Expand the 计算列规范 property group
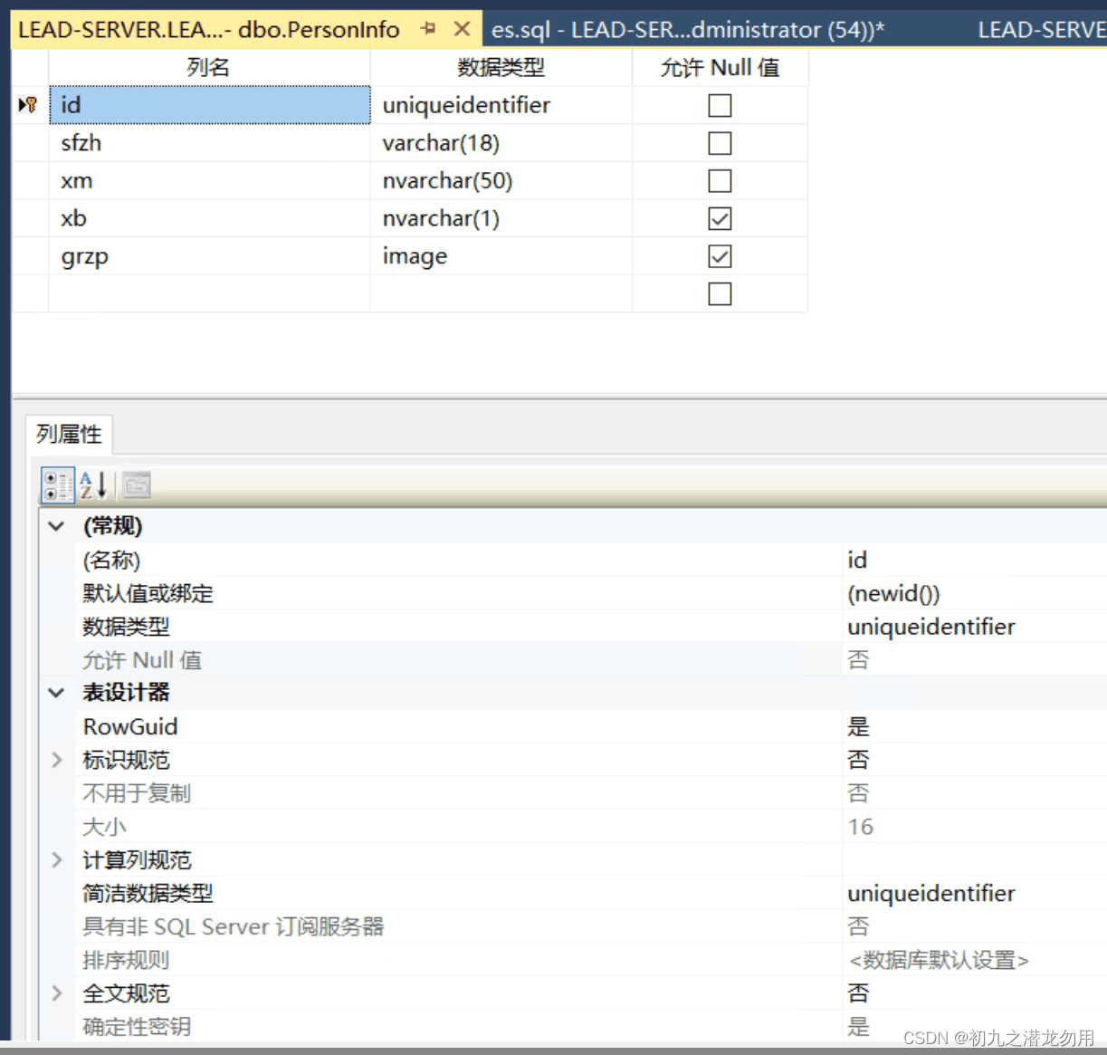The image size is (1107, 1055). 56,859
